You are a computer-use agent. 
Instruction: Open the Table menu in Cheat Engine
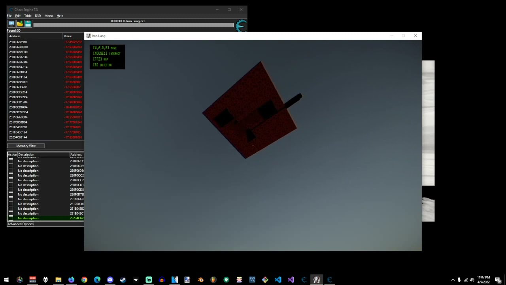click(x=28, y=16)
